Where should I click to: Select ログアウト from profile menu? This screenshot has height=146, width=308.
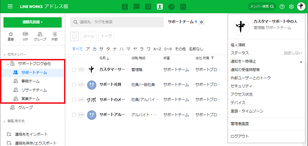pyautogui.click(x=239, y=136)
